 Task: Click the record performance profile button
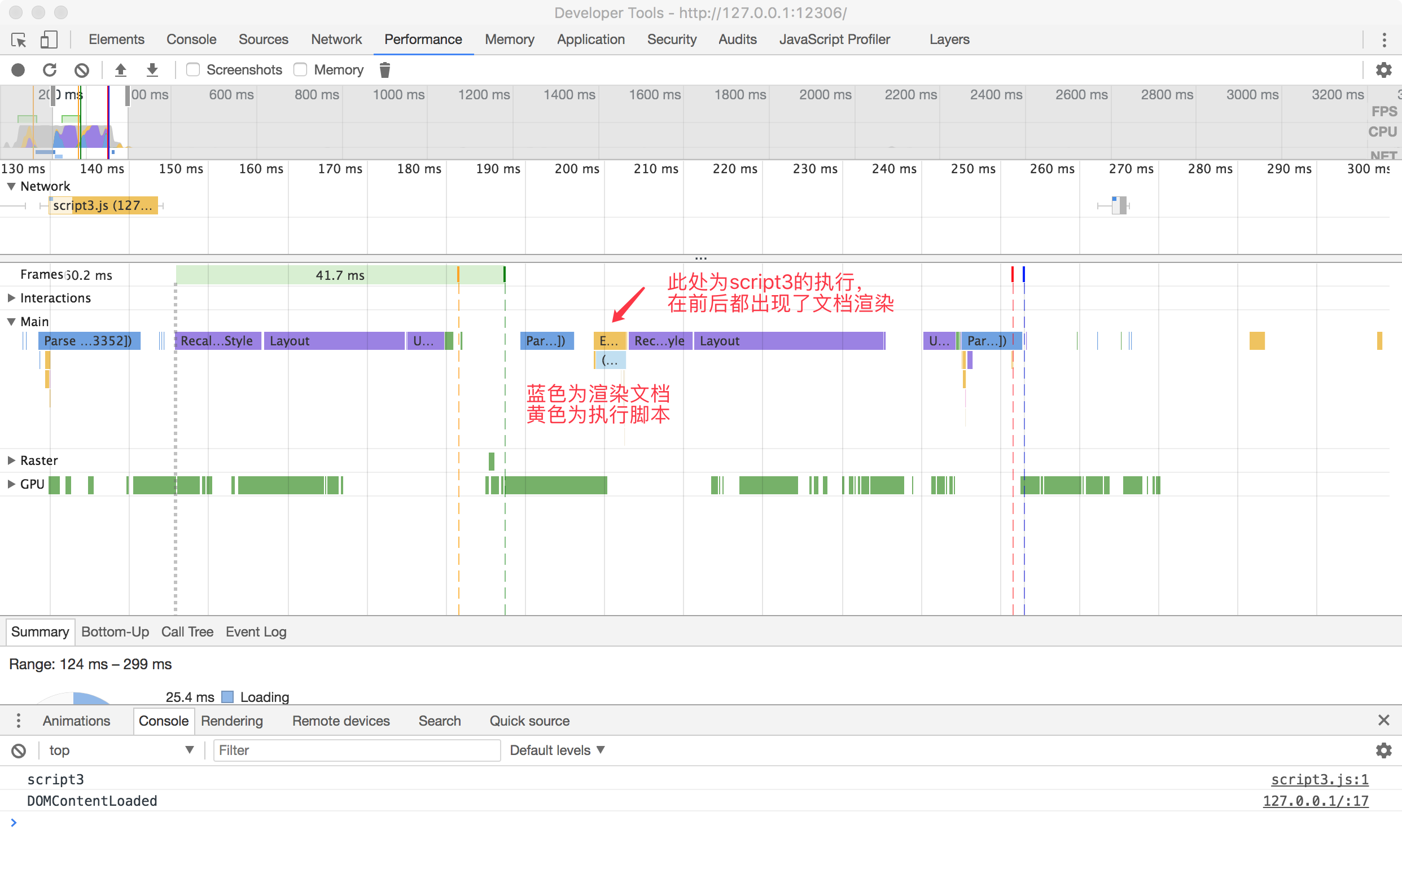click(x=18, y=69)
